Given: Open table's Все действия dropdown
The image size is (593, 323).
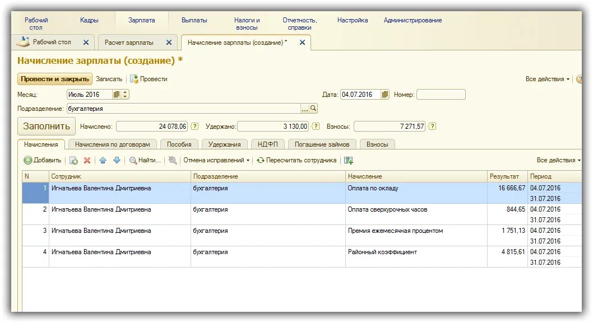Looking at the screenshot, I should coord(558,160).
